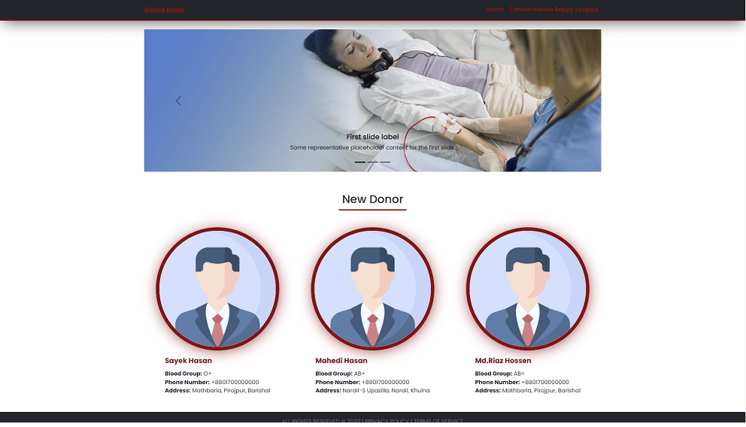Click the New Donor section heading

point(372,199)
